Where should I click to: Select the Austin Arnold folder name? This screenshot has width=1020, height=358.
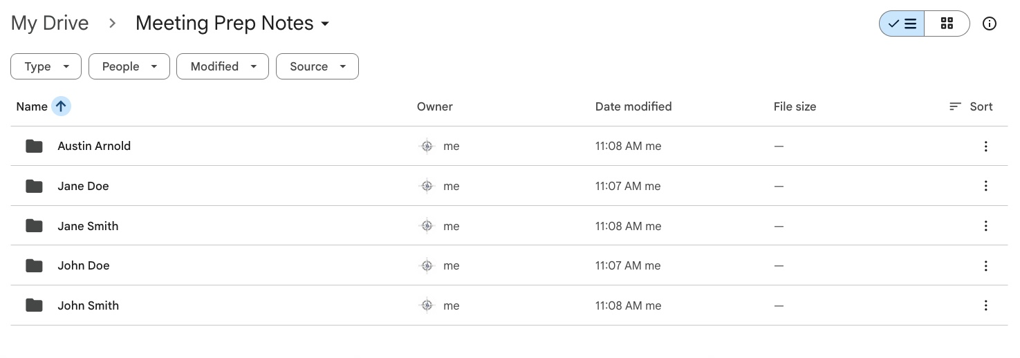pyautogui.click(x=94, y=146)
